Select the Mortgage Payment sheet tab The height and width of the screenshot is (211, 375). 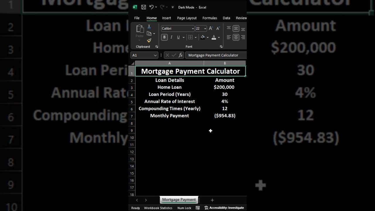click(x=179, y=200)
